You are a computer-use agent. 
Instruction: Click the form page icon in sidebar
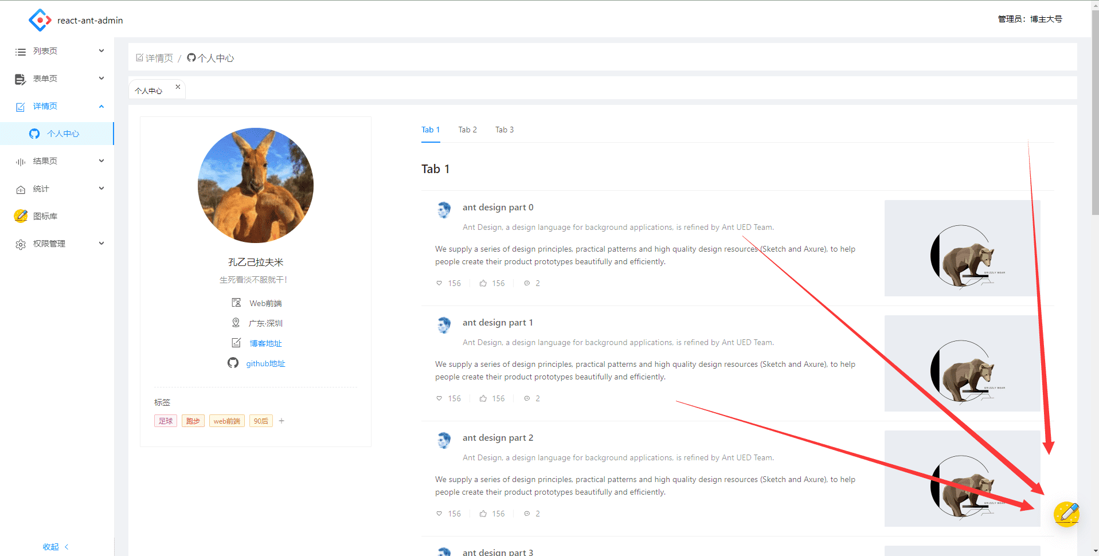[x=21, y=79]
